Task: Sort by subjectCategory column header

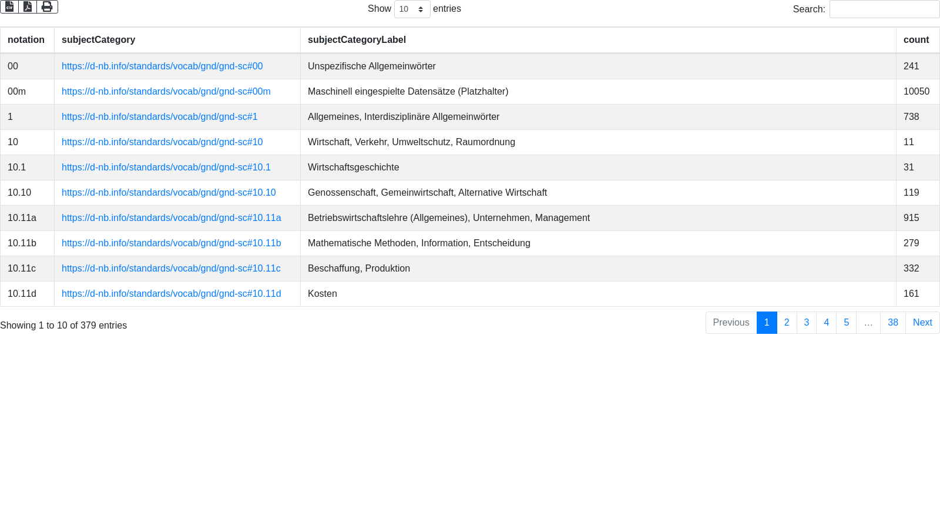Action: tap(99, 40)
